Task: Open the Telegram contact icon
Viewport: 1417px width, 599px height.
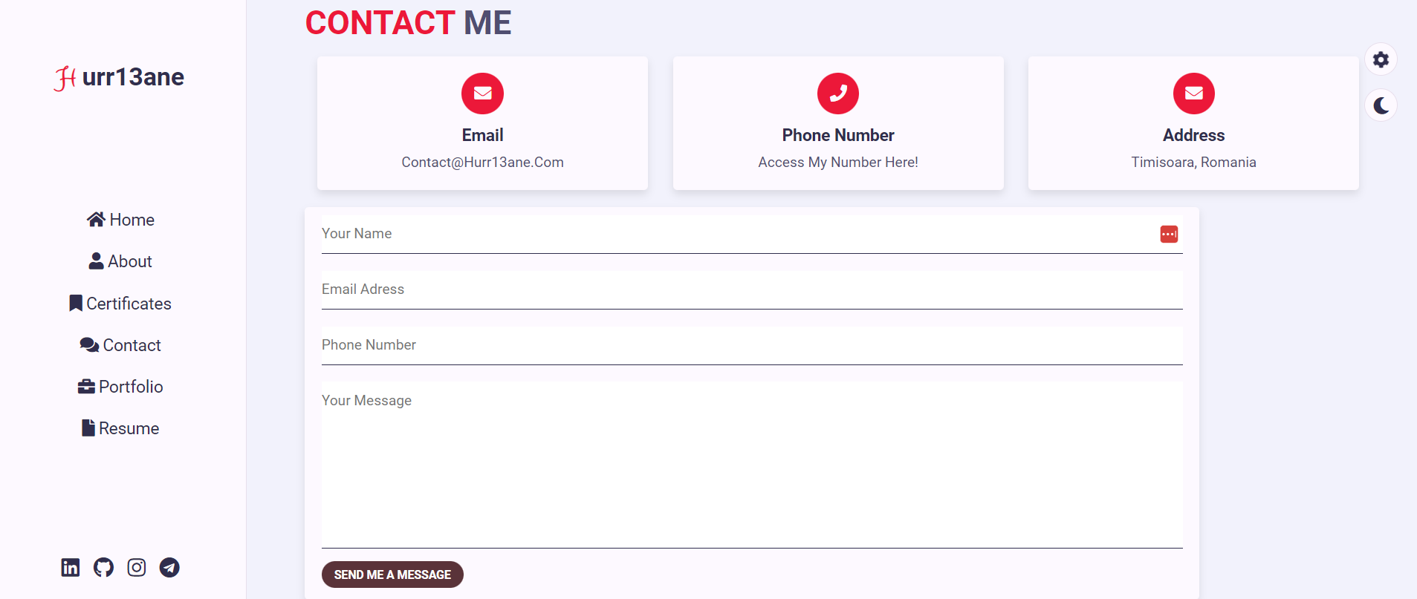Action: pyautogui.click(x=169, y=568)
